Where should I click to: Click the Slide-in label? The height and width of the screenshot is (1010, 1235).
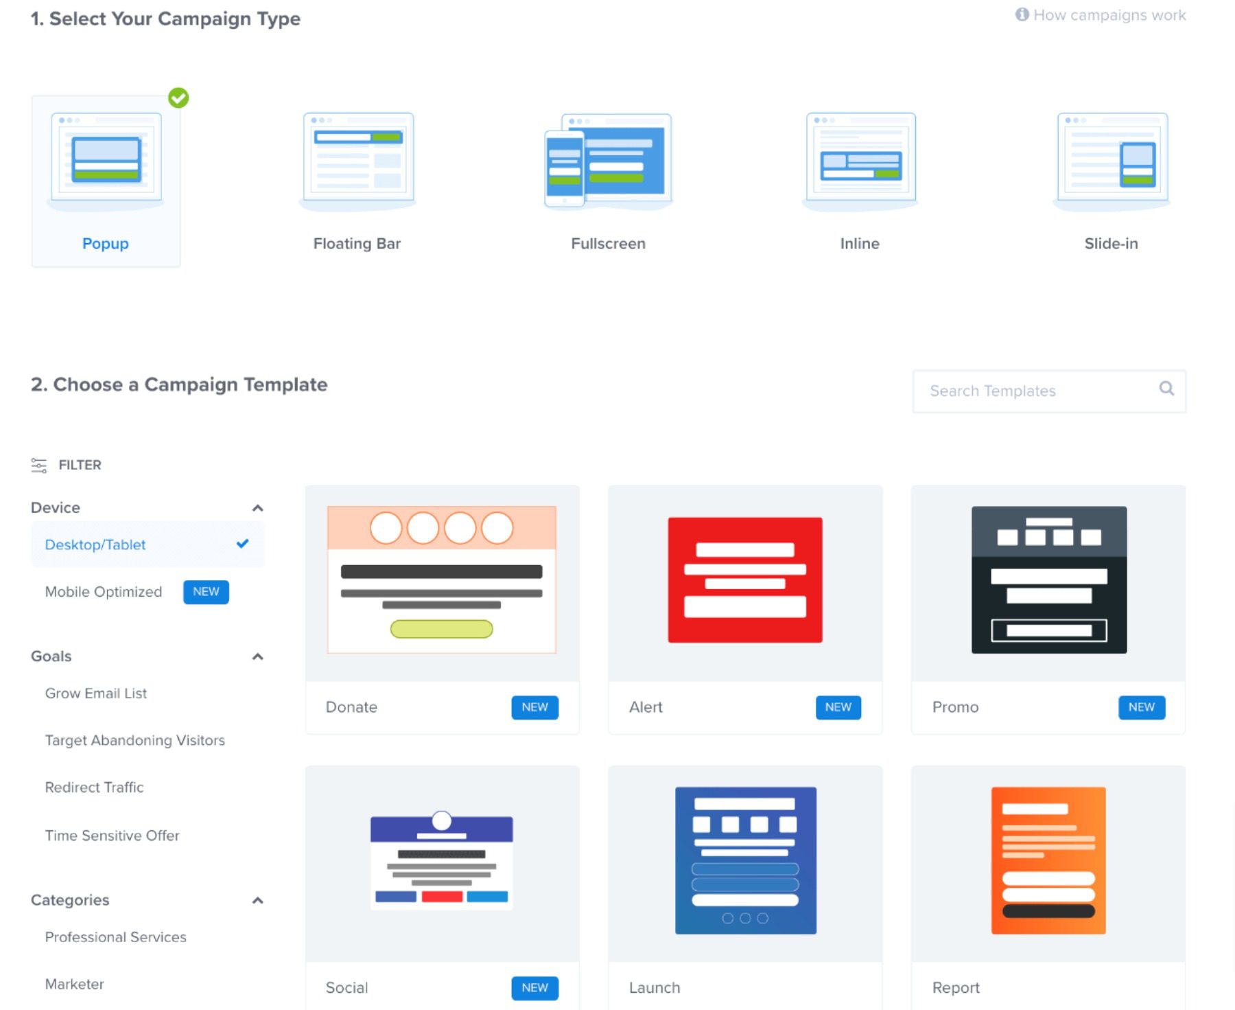[x=1111, y=244]
